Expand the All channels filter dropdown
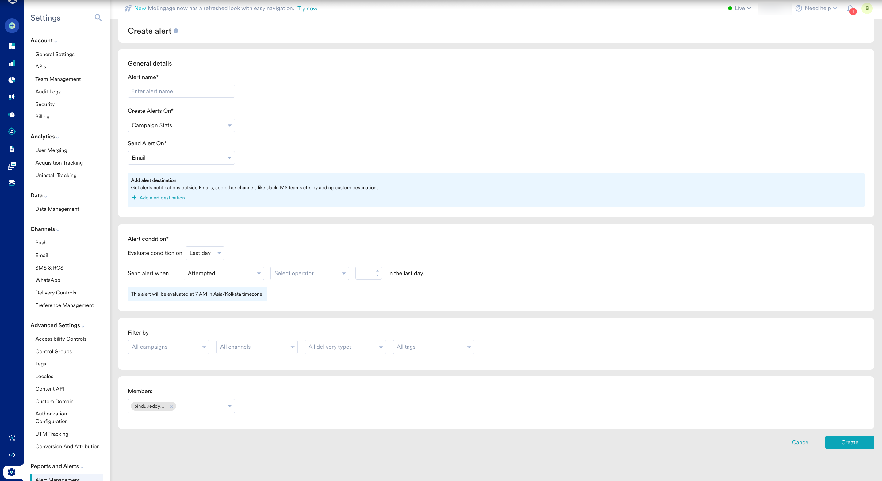The image size is (882, 481). click(x=257, y=347)
